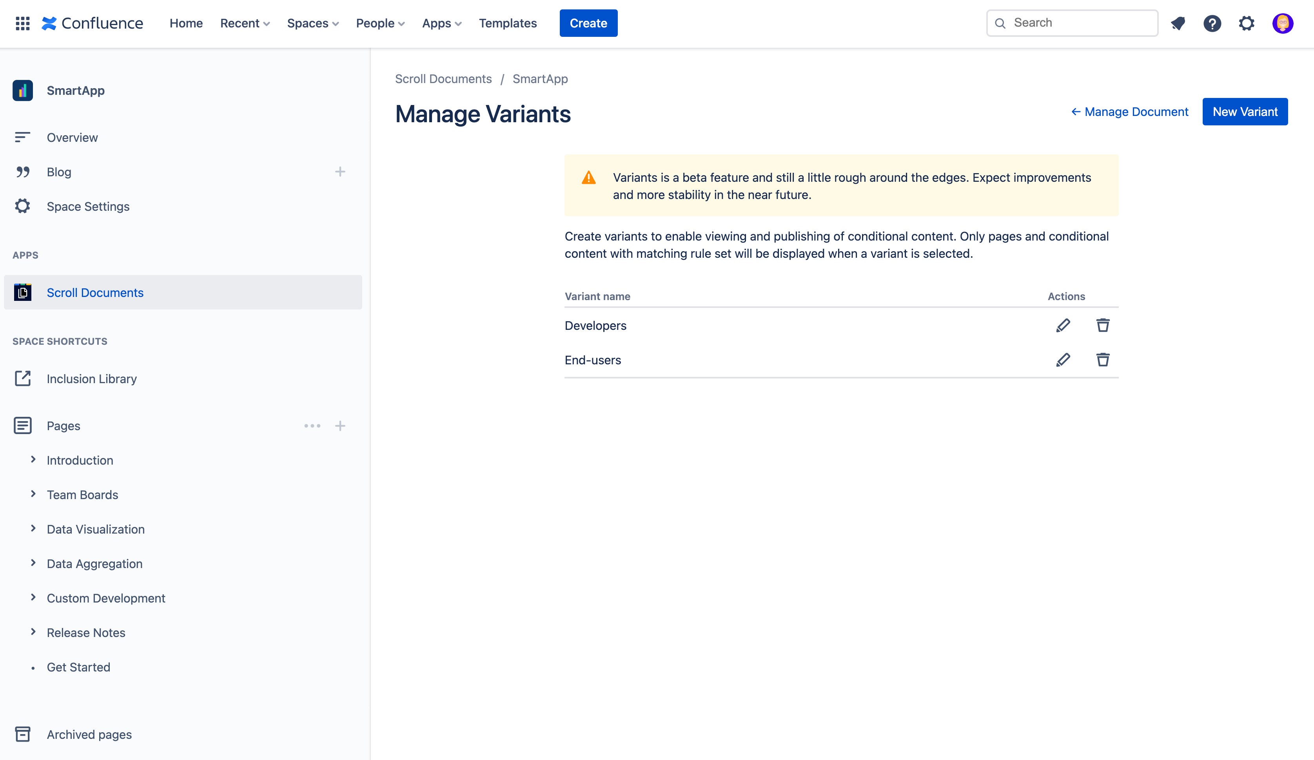
Task: Edit the Developers variant
Action: click(x=1063, y=325)
